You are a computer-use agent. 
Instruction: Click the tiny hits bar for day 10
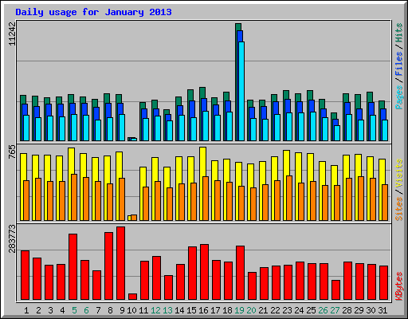click(130, 139)
